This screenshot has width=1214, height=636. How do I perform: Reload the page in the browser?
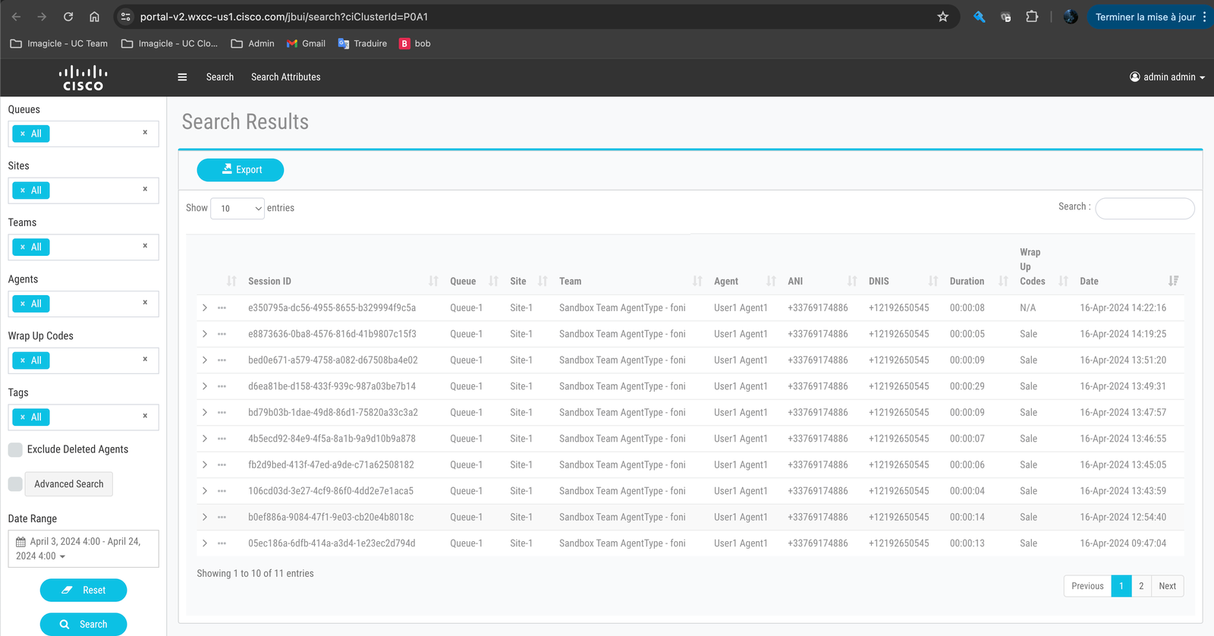pos(68,17)
